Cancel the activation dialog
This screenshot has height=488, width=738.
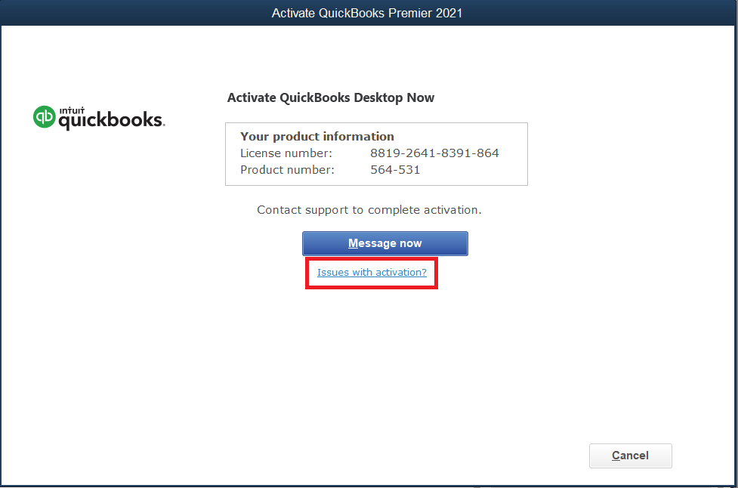(630, 456)
